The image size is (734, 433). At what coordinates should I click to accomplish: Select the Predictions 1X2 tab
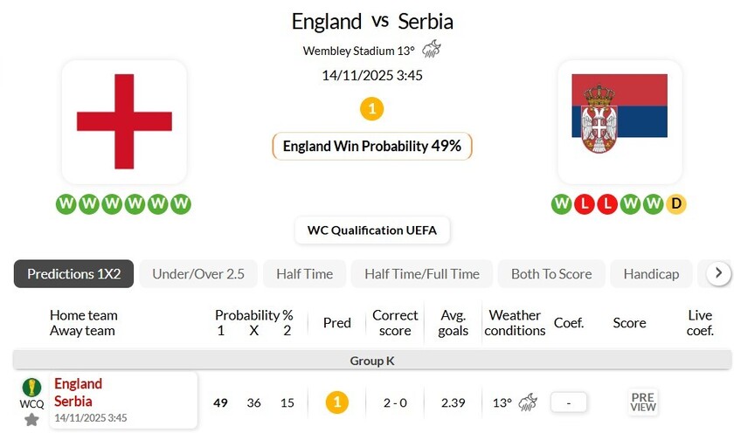73,274
